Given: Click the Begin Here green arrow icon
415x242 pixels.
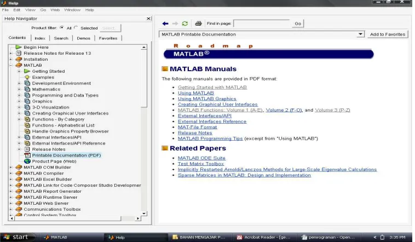Looking at the screenshot, I should pos(18,47).
